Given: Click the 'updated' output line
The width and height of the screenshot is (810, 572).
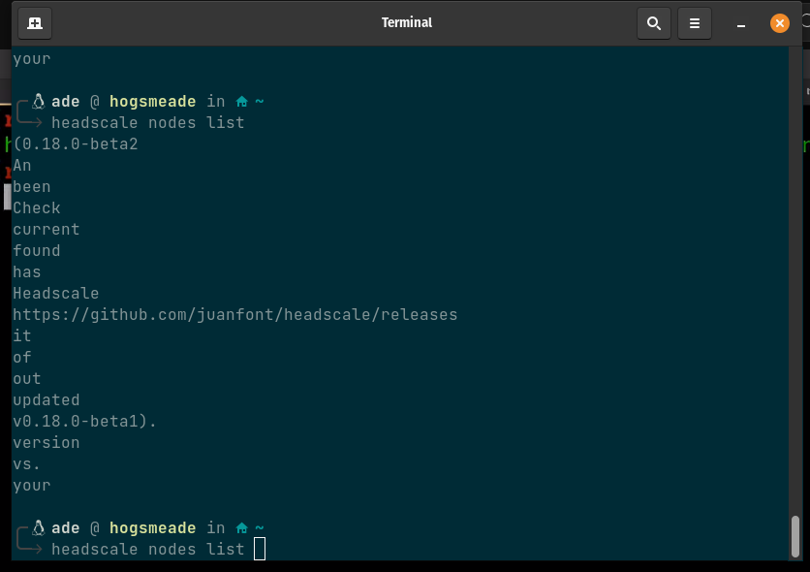Looking at the screenshot, I should coord(47,400).
